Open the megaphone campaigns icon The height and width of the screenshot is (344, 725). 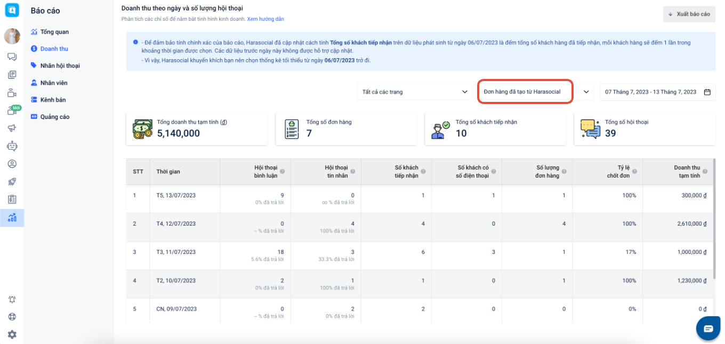(x=12, y=128)
